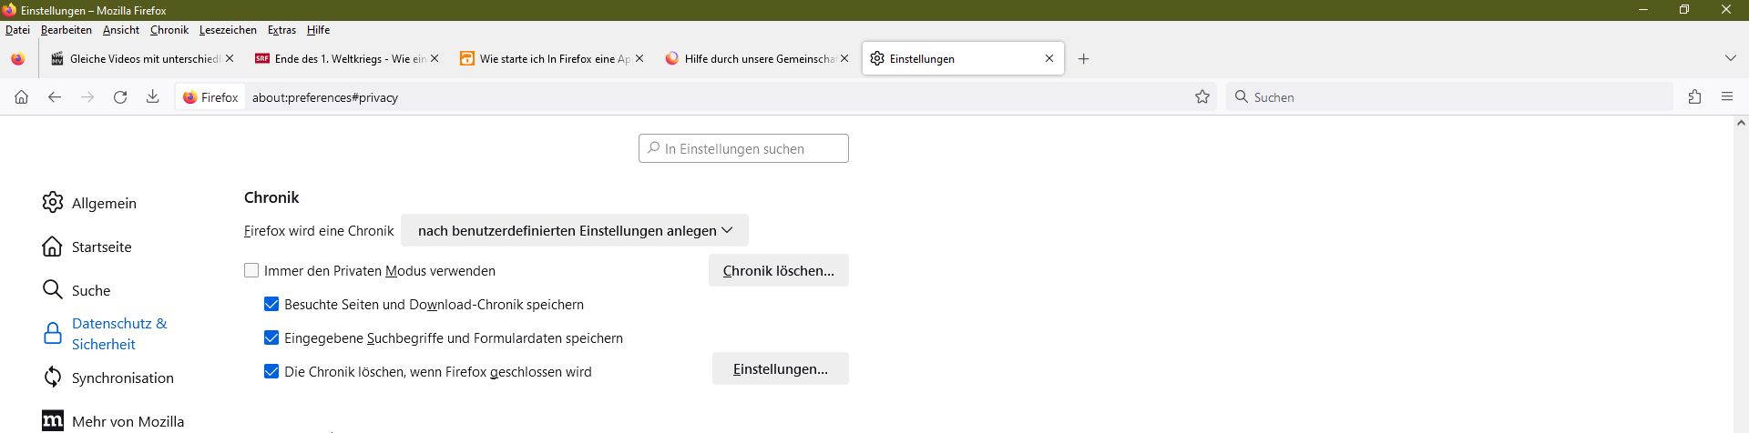Screen dimensions: 1749x433
Task: Open Mehr von Mozilla category
Action: tap(113, 421)
